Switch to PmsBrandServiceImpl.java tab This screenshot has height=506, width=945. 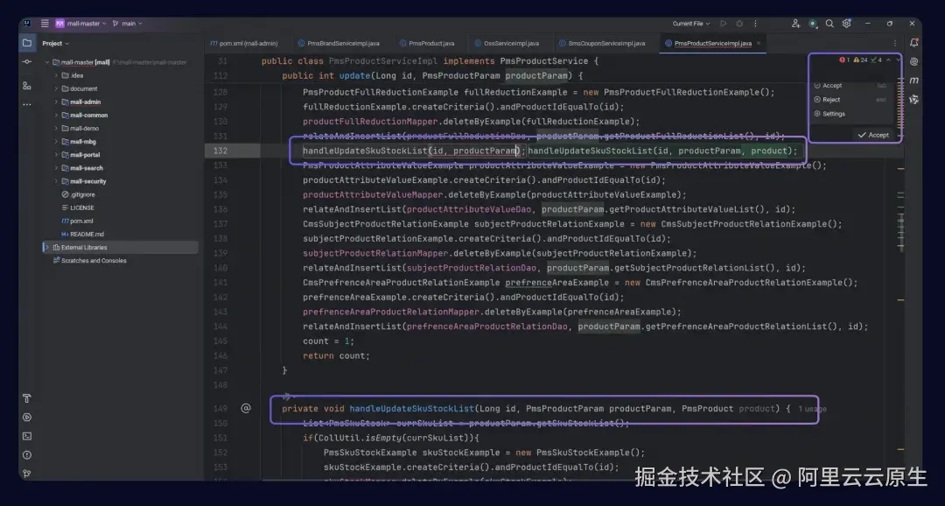339,44
